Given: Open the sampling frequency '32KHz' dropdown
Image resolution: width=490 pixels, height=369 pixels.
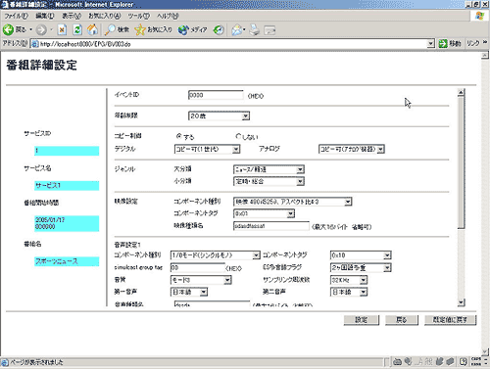Looking at the screenshot, I should tap(349, 280).
